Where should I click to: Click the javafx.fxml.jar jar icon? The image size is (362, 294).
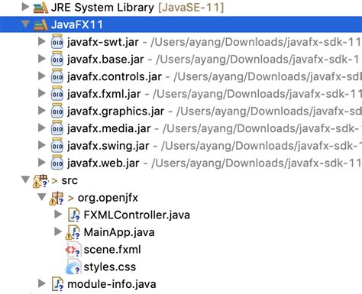[57, 93]
